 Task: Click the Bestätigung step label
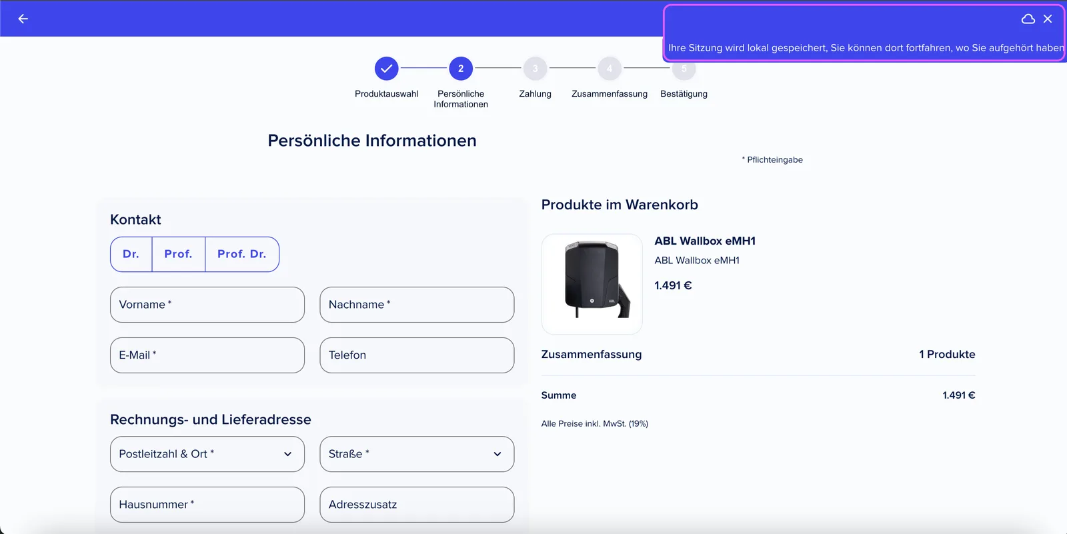684,94
